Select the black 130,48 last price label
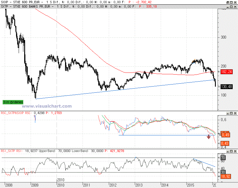The image size is (238, 188). point(226,87)
